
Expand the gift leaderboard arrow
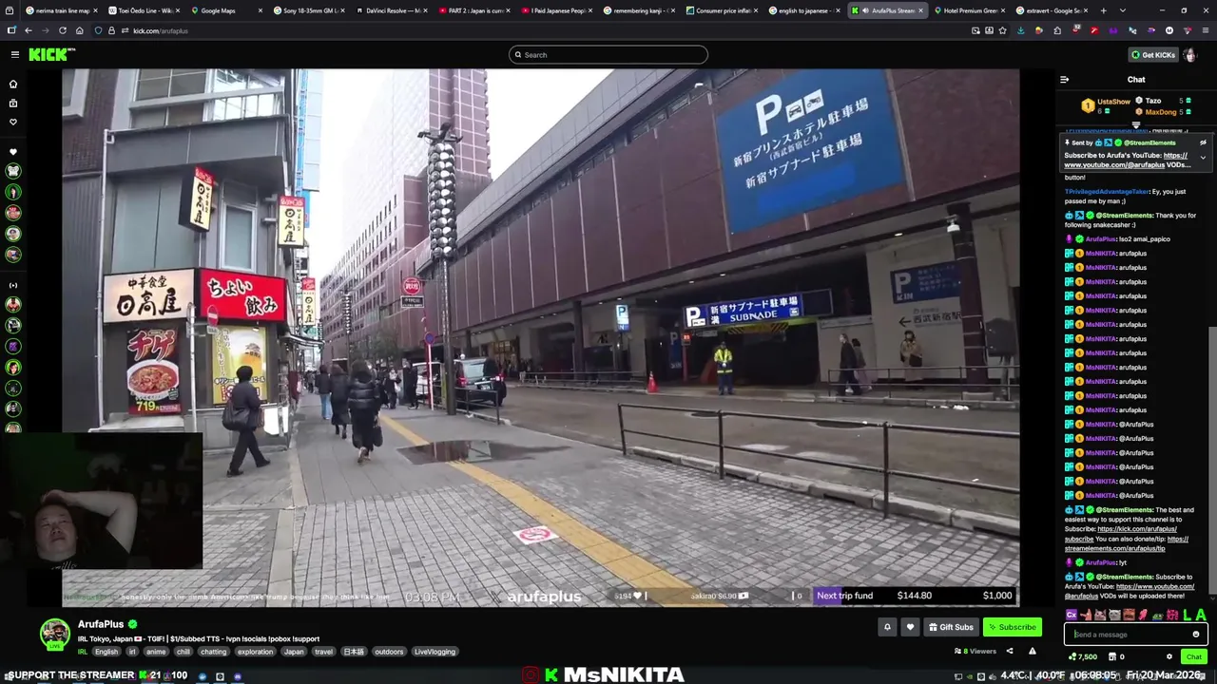(1135, 124)
